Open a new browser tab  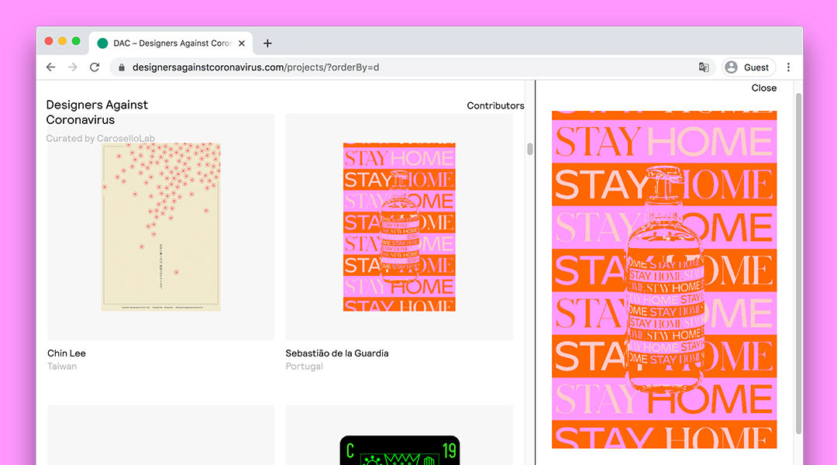click(x=267, y=43)
